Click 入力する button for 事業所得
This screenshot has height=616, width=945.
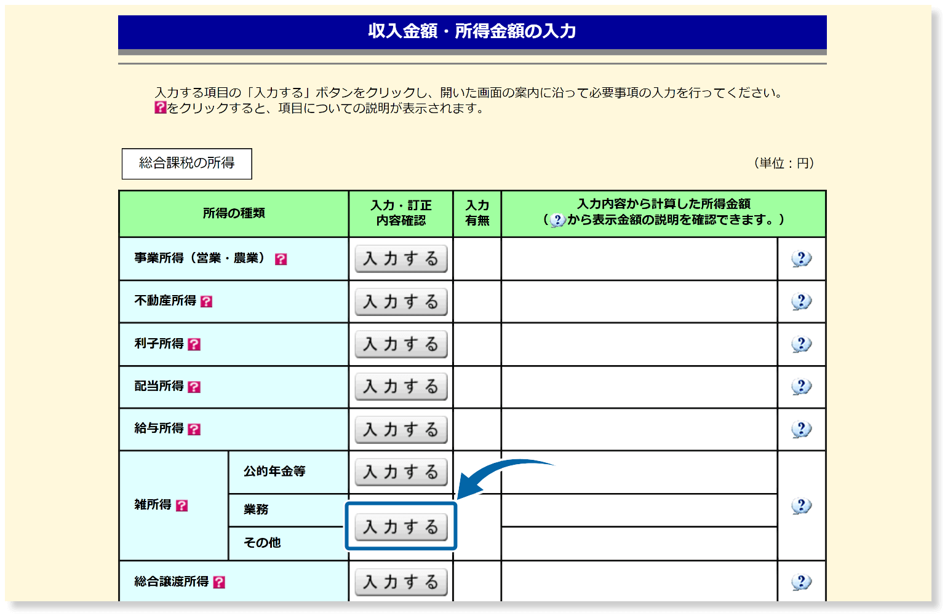click(x=401, y=259)
